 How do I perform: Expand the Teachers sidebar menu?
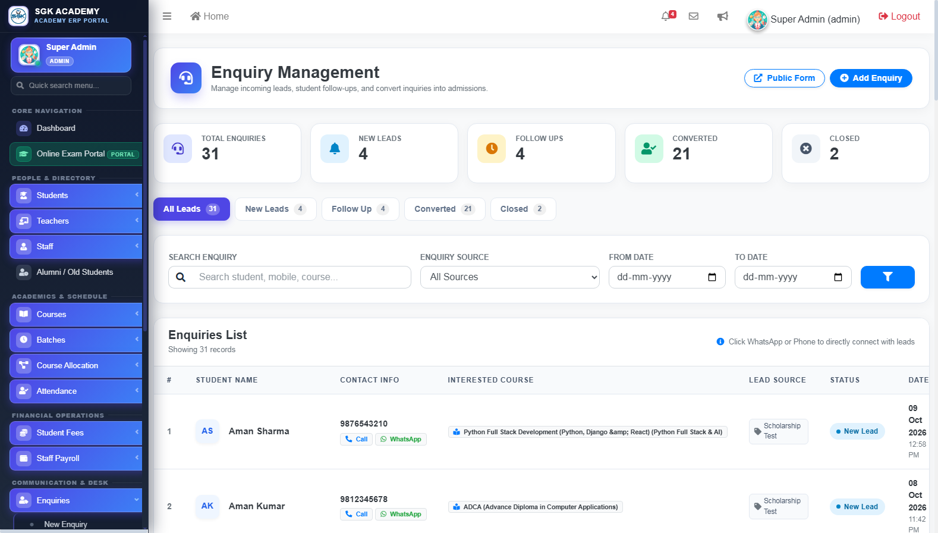(x=76, y=221)
